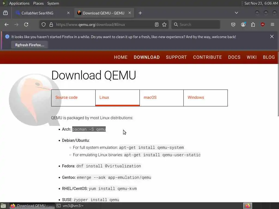Open CONTRIBUTE in the site navigation
The width and height of the screenshot is (279, 209).
(207, 57)
